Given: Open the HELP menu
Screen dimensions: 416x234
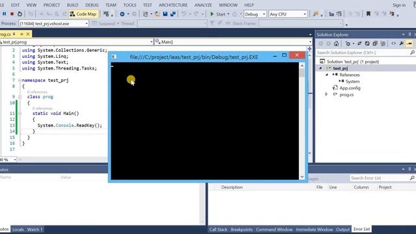Looking at the screenshot, I should [249, 5].
